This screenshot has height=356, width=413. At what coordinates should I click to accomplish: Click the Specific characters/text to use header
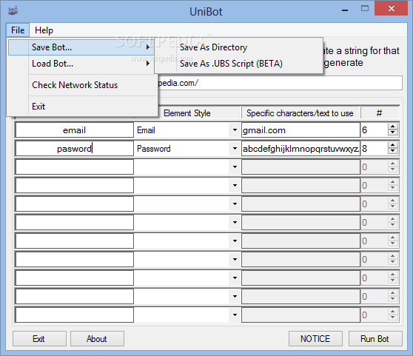300,113
